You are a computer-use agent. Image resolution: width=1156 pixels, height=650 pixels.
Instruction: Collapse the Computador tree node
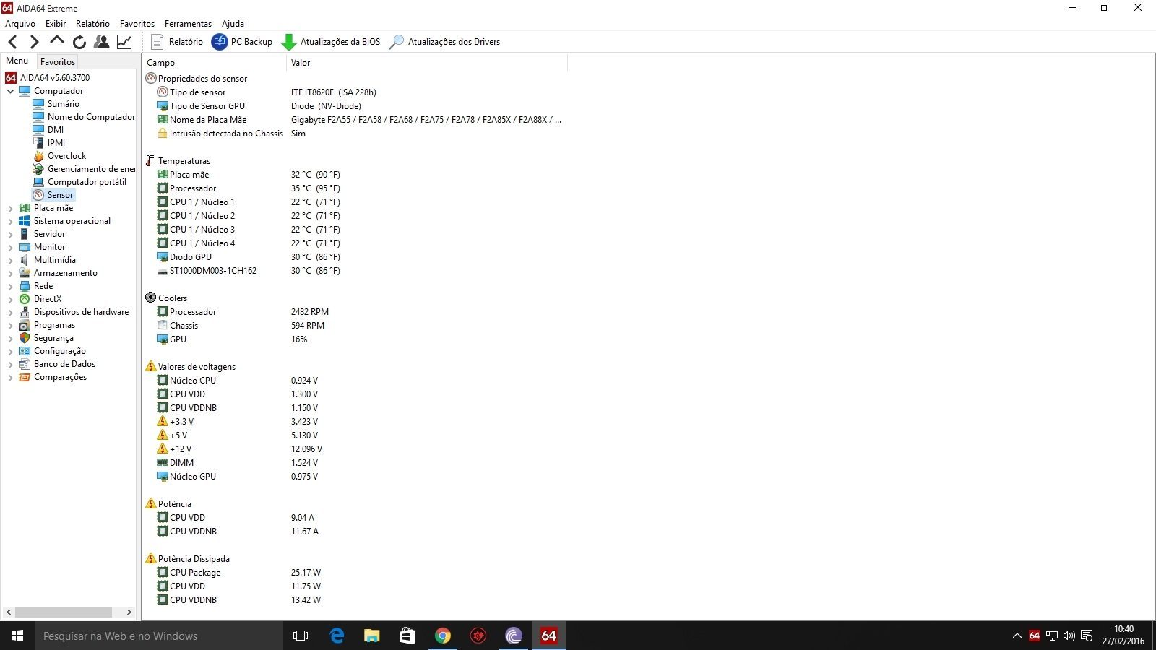point(10,91)
